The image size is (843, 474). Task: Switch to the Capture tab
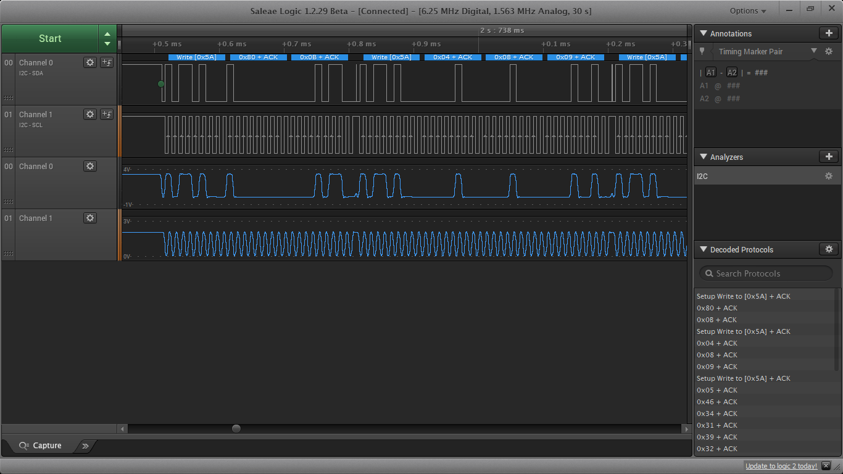tap(41, 446)
